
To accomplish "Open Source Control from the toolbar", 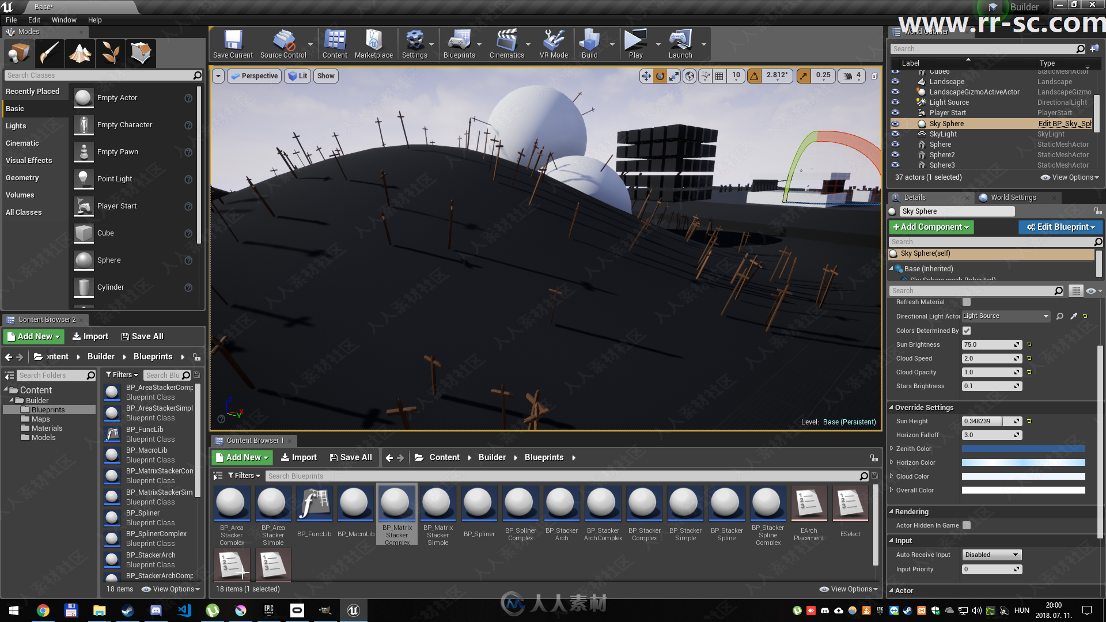I will [283, 44].
